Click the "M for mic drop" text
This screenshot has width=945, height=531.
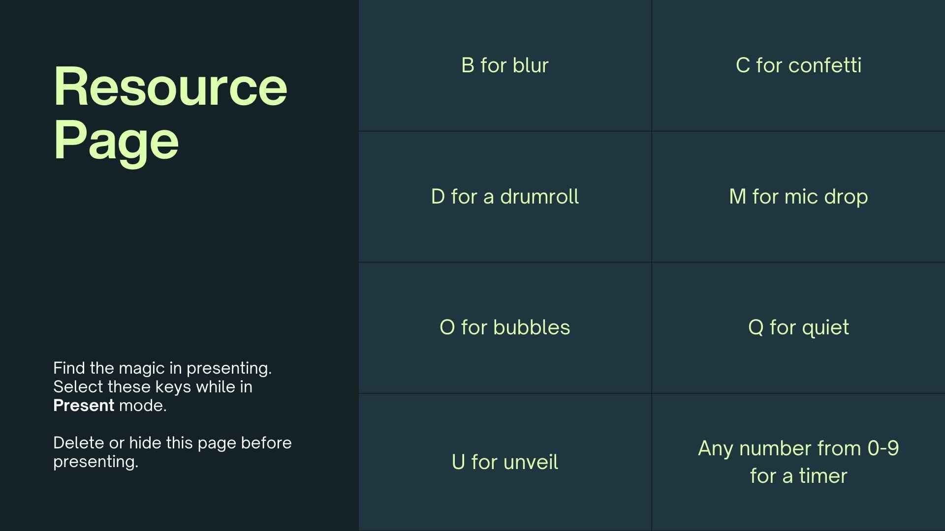tap(798, 197)
